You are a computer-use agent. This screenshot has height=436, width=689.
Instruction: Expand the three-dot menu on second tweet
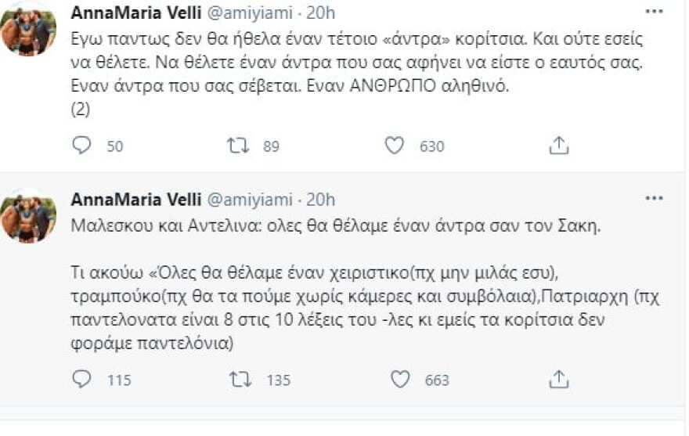click(652, 199)
